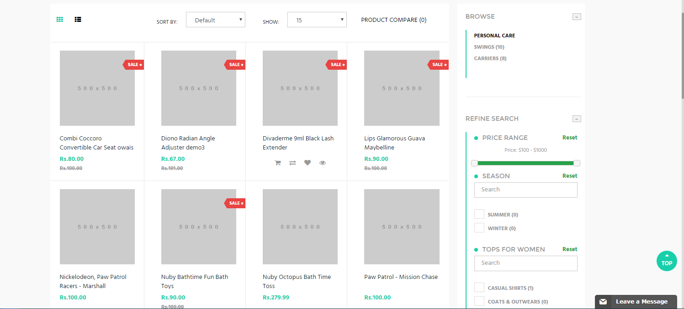Open the Sort By dropdown
Screen dimensions: 684x309
pos(216,20)
